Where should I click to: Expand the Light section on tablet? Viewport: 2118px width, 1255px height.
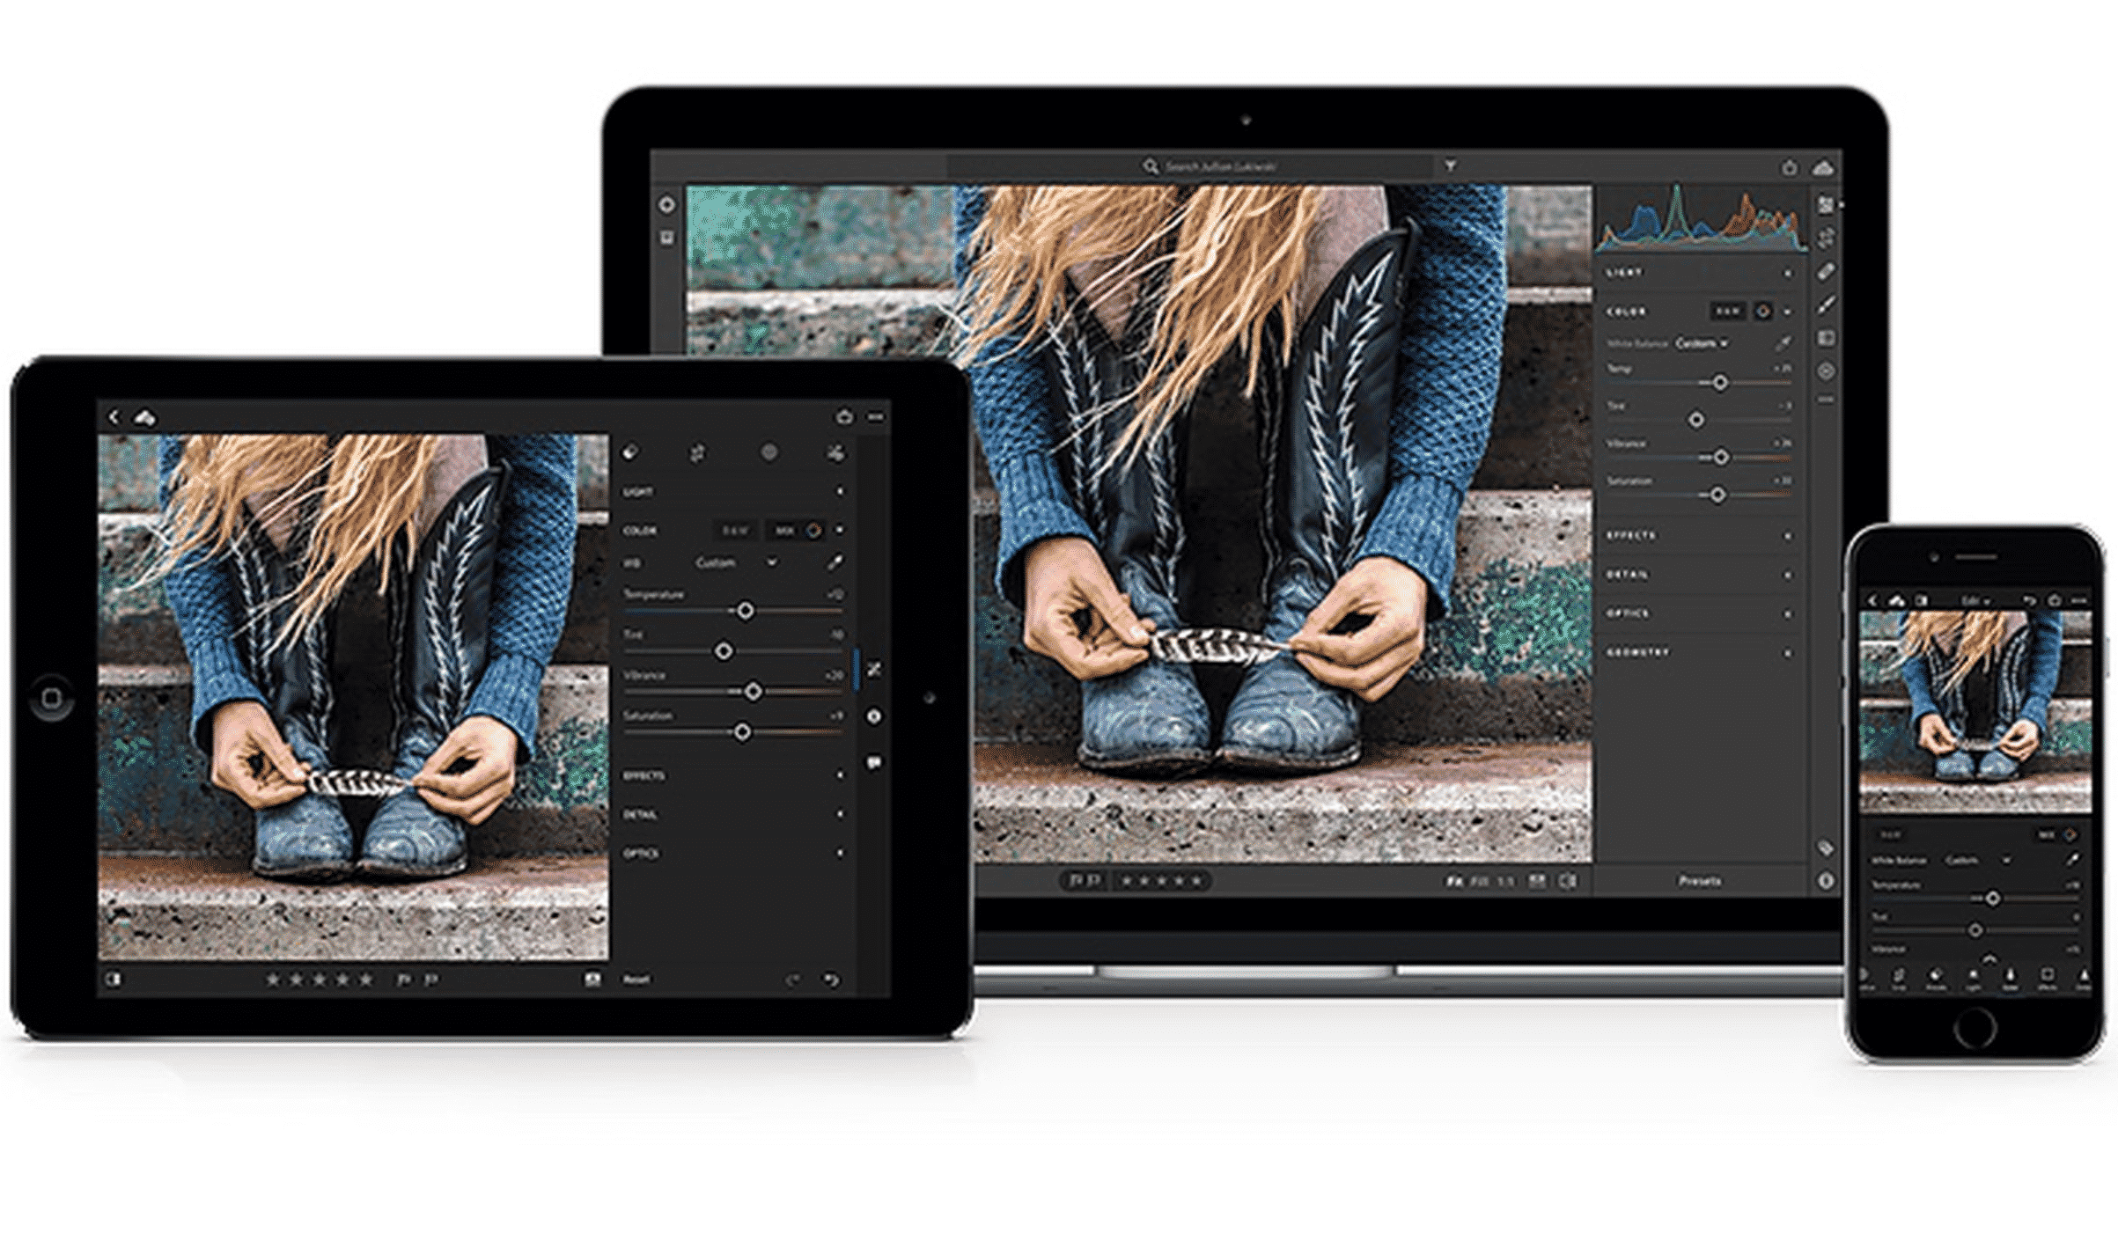pyautogui.click(x=638, y=491)
